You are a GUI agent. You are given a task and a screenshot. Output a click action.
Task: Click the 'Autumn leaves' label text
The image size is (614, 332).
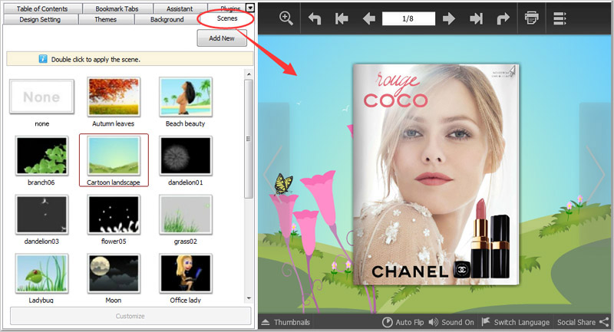pos(113,123)
